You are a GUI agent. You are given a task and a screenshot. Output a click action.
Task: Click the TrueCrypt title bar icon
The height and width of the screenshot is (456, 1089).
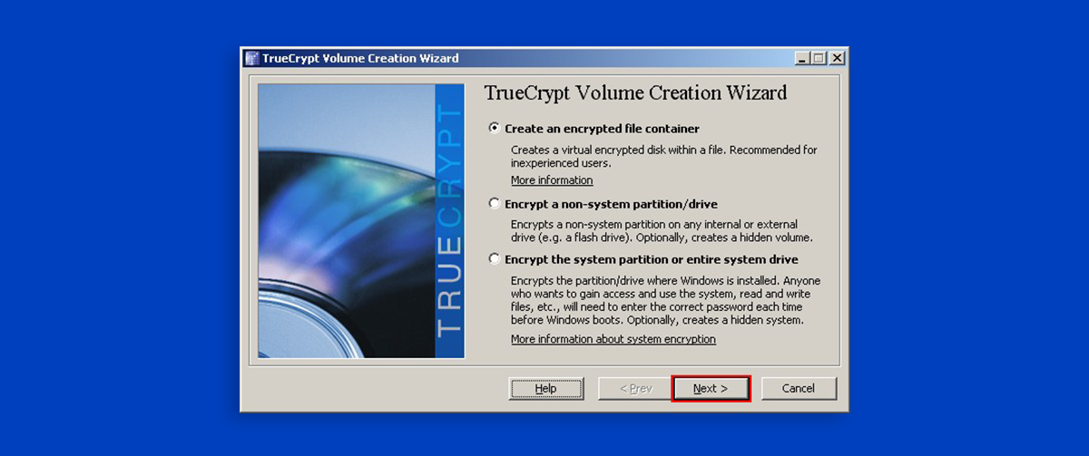click(252, 58)
